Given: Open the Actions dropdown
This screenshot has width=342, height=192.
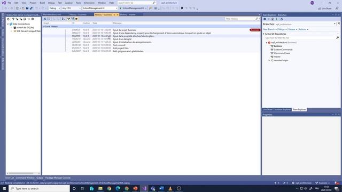Looking at the screenshot, I should [x=304, y=29].
